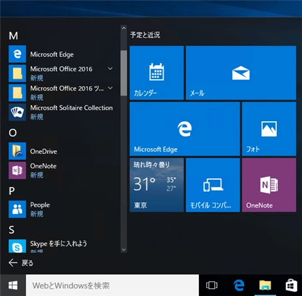The width and height of the screenshot is (302, 296).
Task: Click the Microsoft Office 2016 folder icon
Action: pyautogui.click(x=17, y=74)
